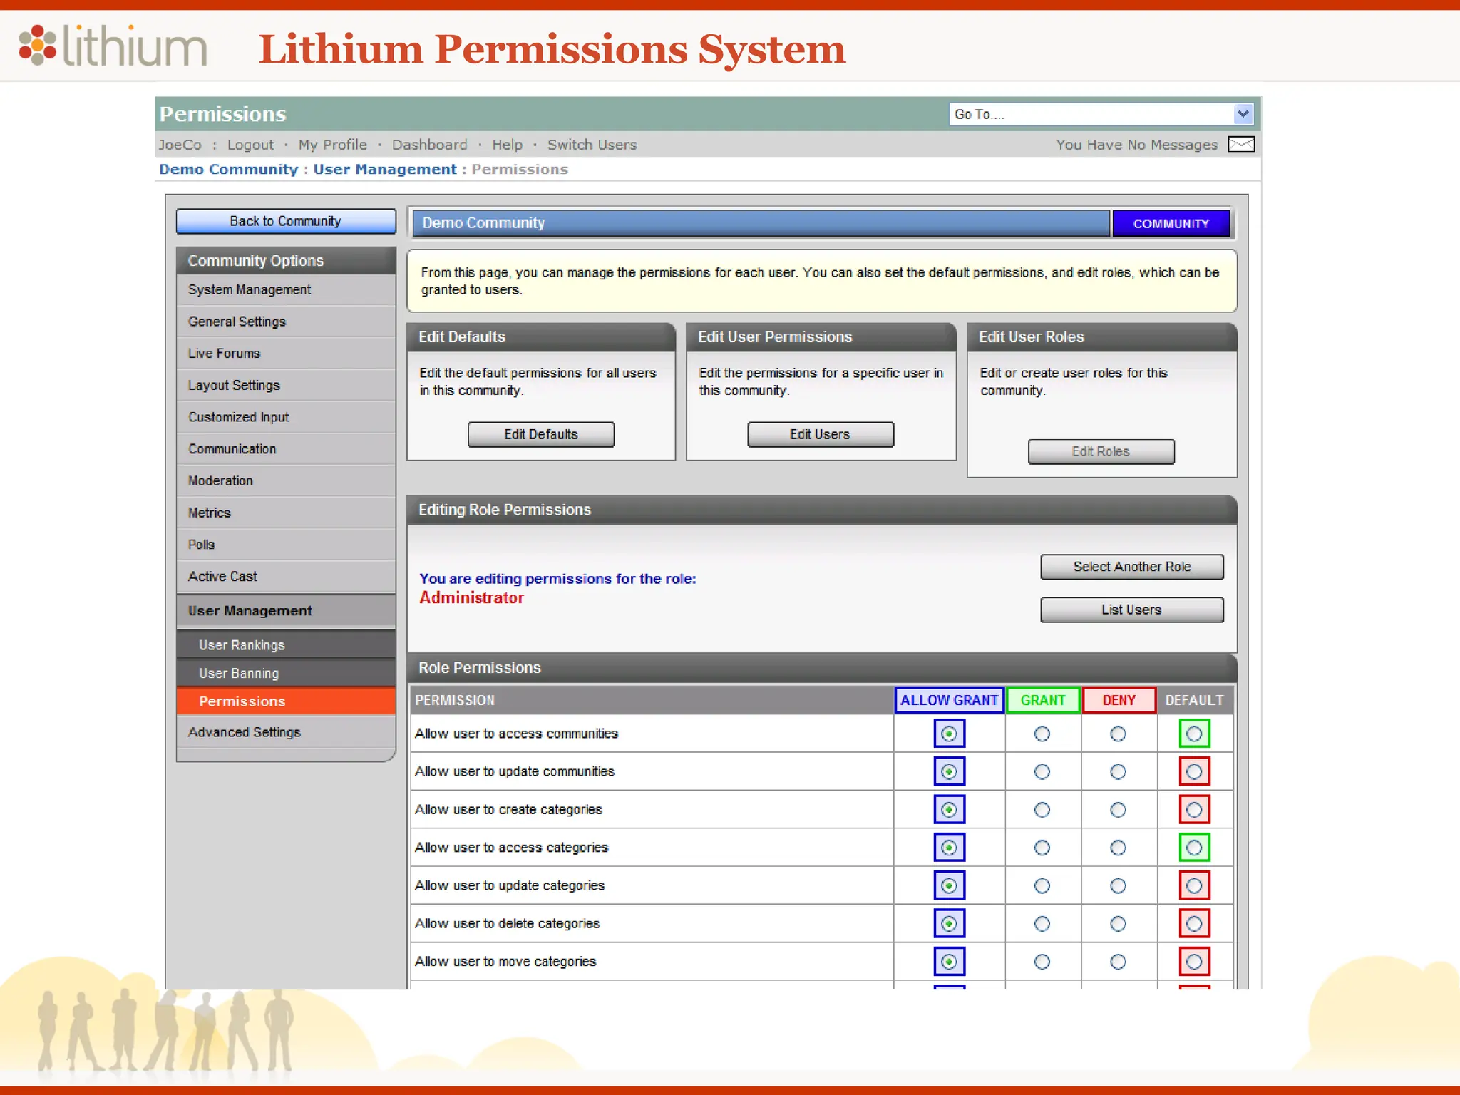Viewport: 1460px width, 1095px height.
Task: Click User Management breadcrumb link
Action: click(x=385, y=170)
